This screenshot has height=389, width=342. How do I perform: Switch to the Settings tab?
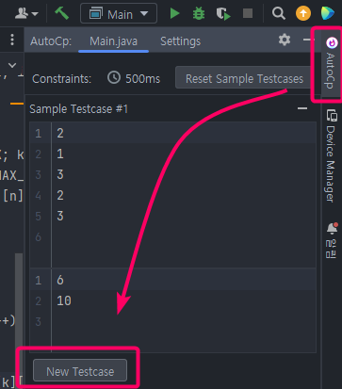[181, 41]
